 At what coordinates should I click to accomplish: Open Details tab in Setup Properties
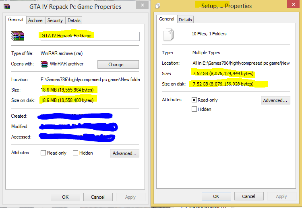point(185,20)
